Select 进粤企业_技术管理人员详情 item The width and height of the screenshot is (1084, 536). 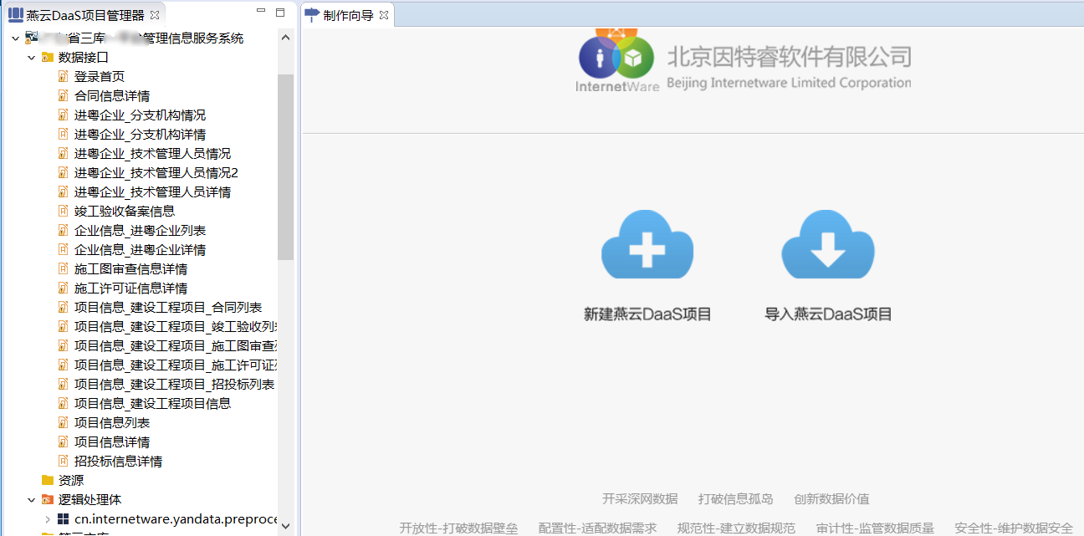(152, 191)
